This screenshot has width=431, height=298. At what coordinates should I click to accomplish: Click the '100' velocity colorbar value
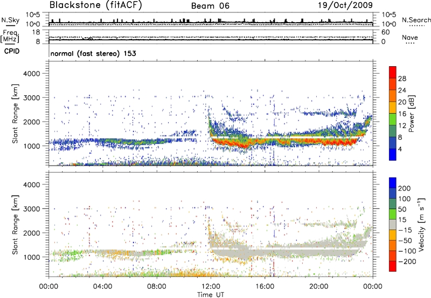click(405, 199)
